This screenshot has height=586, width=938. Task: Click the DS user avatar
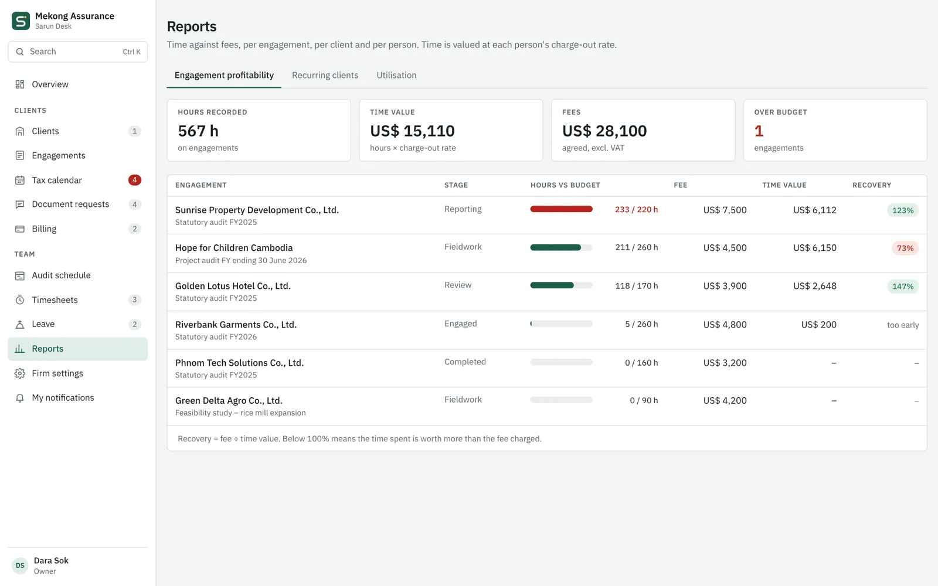pos(21,565)
